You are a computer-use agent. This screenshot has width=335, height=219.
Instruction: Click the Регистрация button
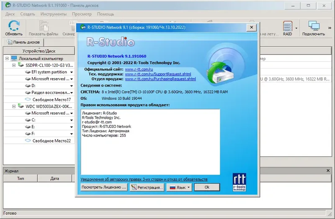147,187
